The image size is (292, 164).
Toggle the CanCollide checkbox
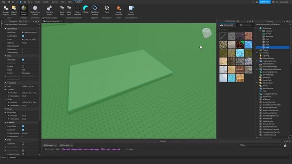[23, 126]
